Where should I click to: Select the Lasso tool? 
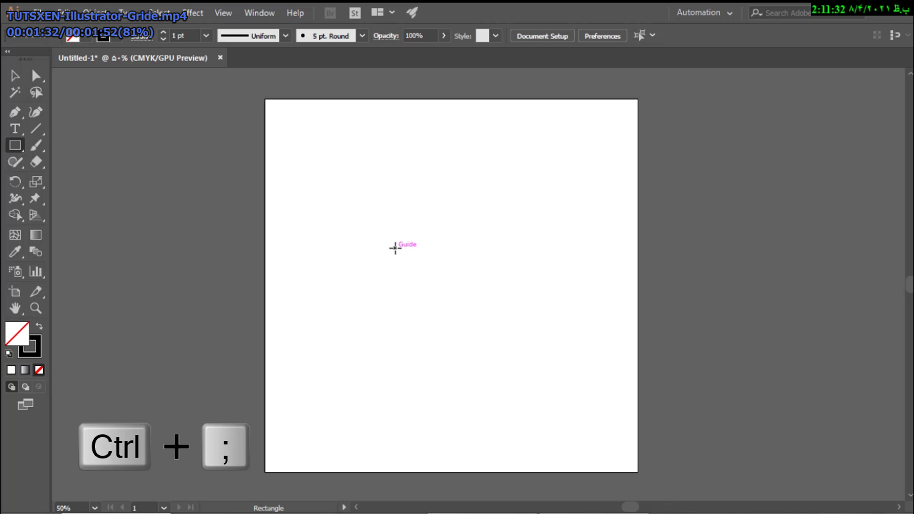tap(36, 92)
